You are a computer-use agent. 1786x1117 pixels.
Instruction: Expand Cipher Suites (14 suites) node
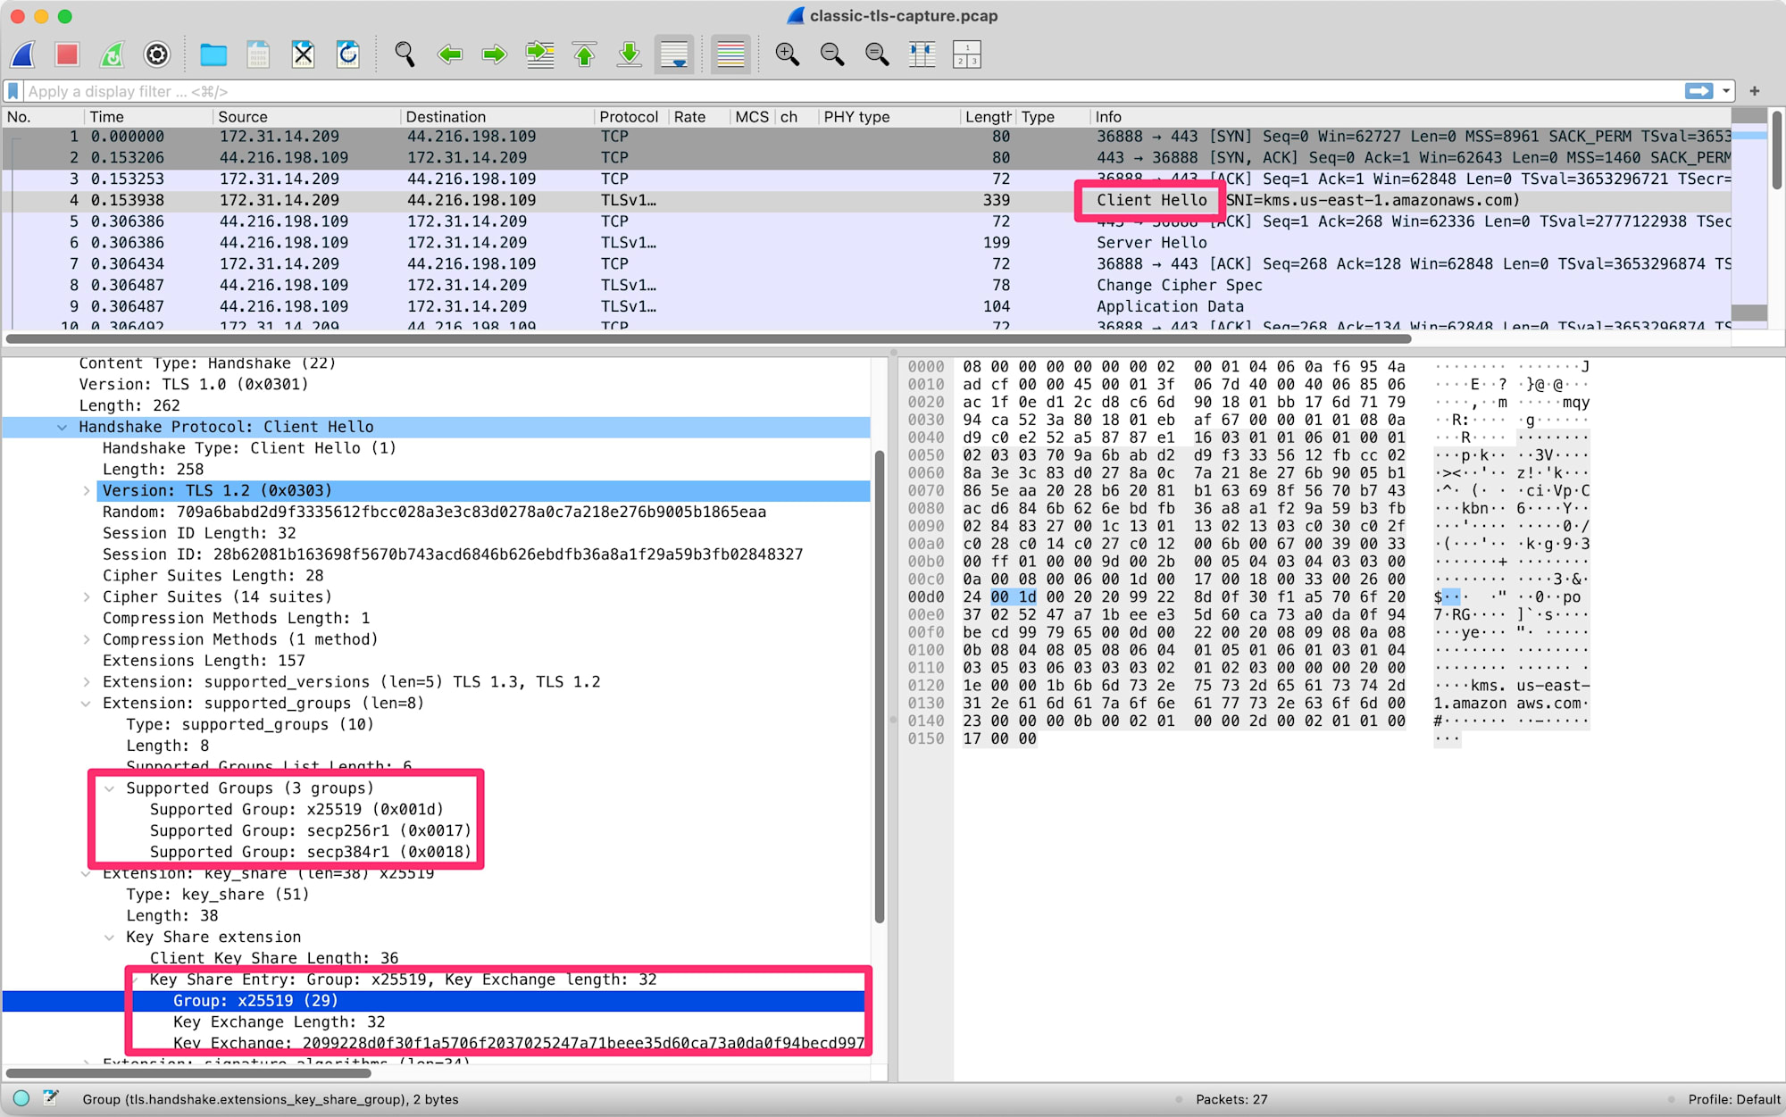tap(86, 597)
